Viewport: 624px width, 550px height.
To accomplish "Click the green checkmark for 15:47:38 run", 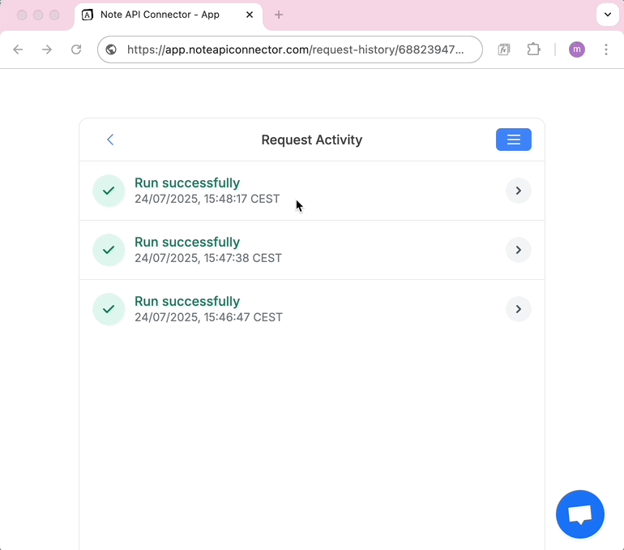I will (109, 250).
